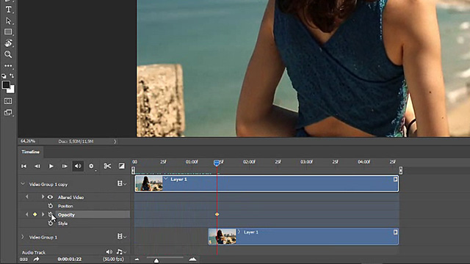Screen dimensions: 470x264
Task: Open the foreground color swatch
Action: click(6, 85)
